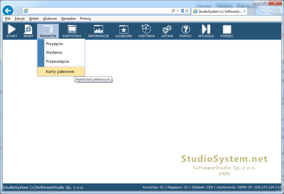Click the ULUBIONE star icon
The height and width of the screenshot is (194, 284).
click(124, 31)
